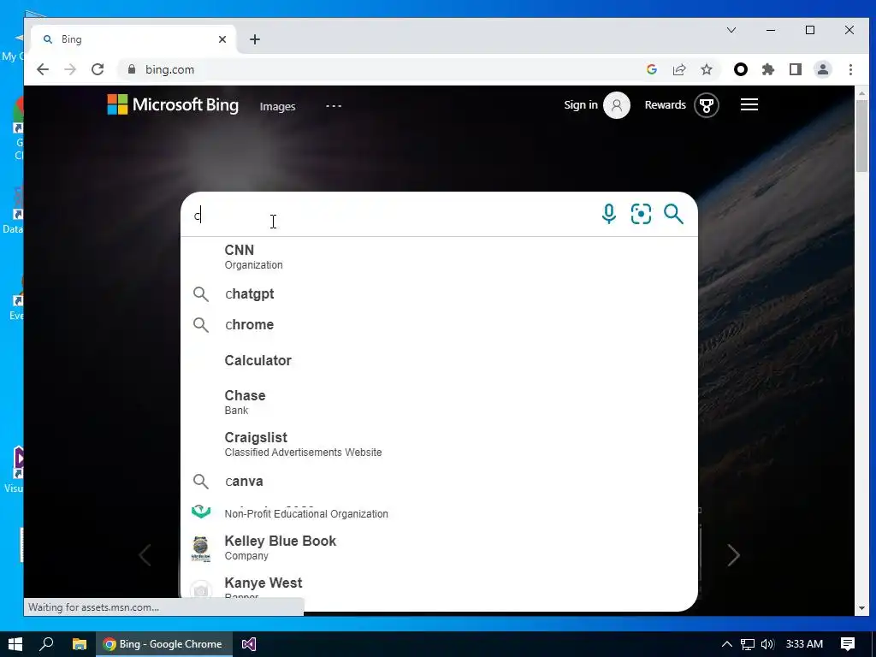
Task: Click the magnifier search submit icon
Action: pyautogui.click(x=673, y=214)
